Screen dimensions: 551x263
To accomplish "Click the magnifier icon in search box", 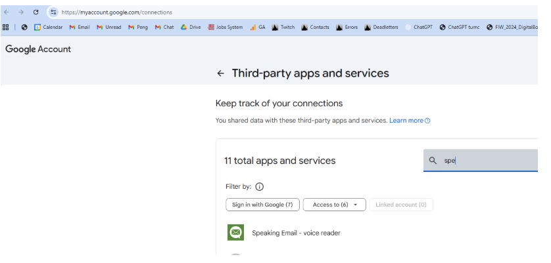I will (433, 160).
